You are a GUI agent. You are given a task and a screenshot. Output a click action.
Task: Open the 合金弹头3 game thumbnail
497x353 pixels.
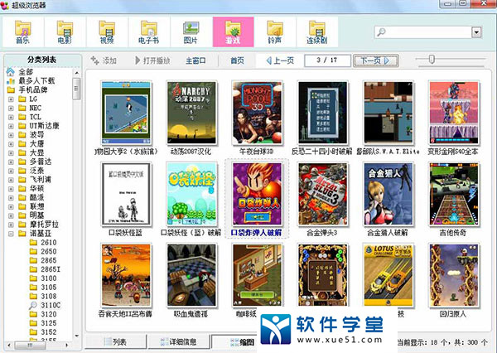[323, 194]
